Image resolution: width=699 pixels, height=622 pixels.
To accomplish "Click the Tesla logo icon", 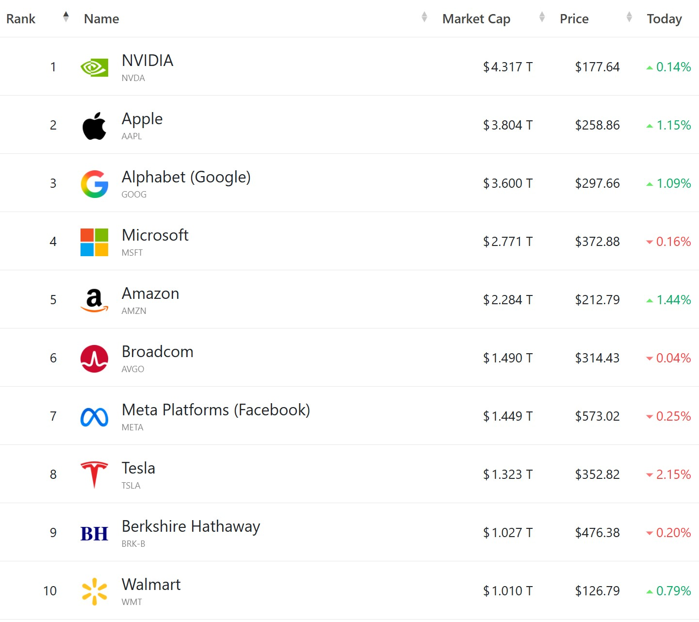I will point(94,475).
